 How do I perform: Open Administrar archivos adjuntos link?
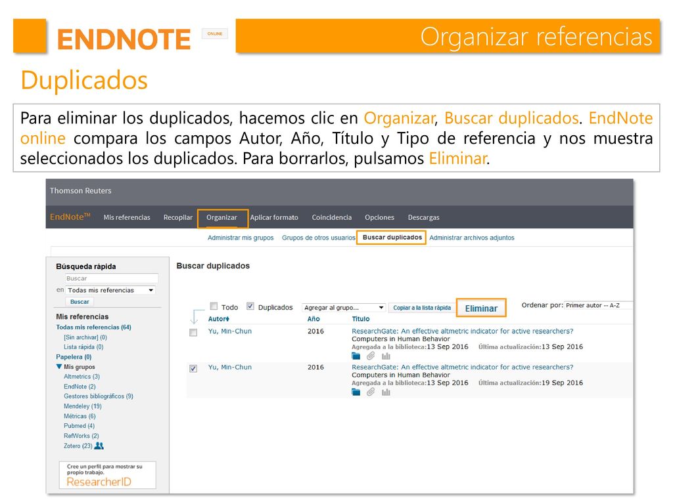[x=472, y=238]
